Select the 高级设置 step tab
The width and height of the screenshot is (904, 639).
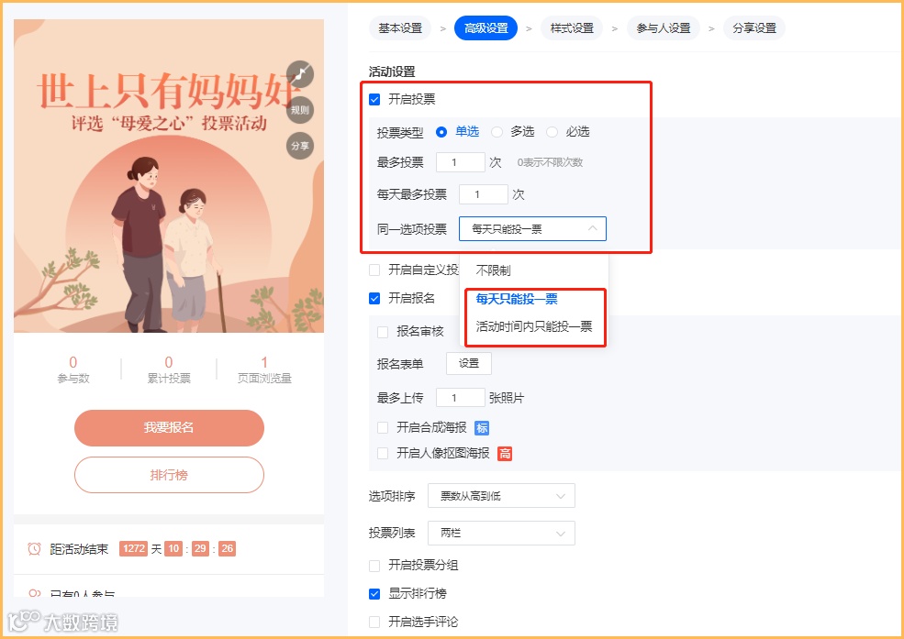(x=486, y=28)
